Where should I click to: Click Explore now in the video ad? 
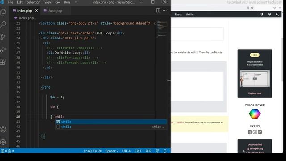point(255,93)
